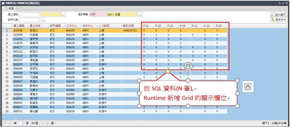Image resolution: width=290 pixels, height=127 pixels.
Task: Select employee number cell 895218
Action: (x=21, y=56)
